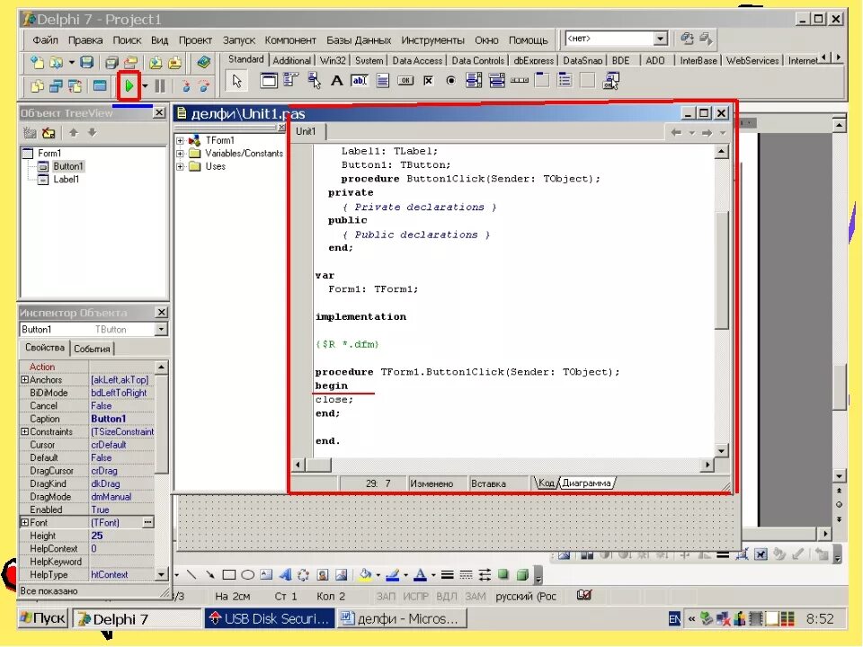This screenshot has width=863, height=647.
Task: Select the Frames component icon
Action: (269, 81)
